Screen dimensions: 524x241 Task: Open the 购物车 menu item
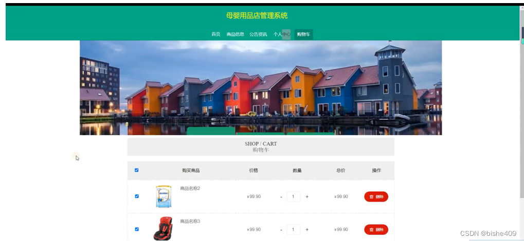click(303, 34)
